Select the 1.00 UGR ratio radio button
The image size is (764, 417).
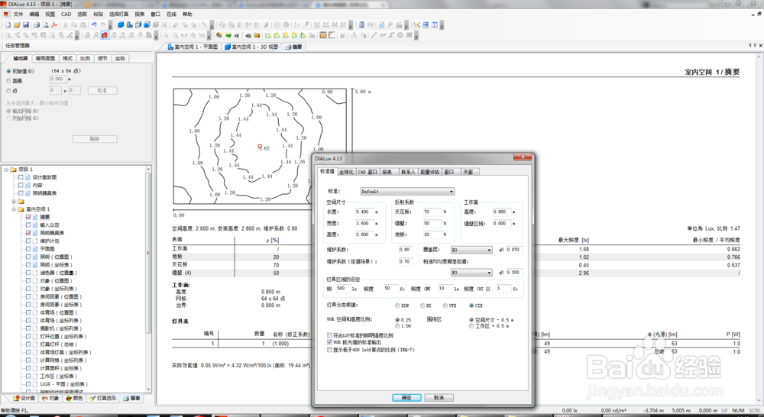[x=398, y=326]
